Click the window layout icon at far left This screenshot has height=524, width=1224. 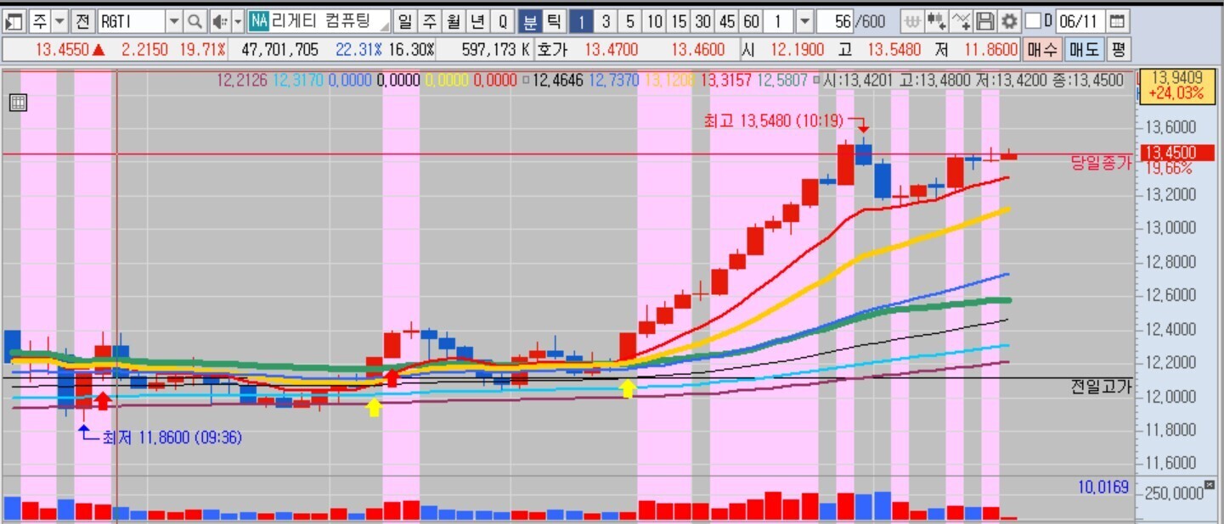click(14, 20)
